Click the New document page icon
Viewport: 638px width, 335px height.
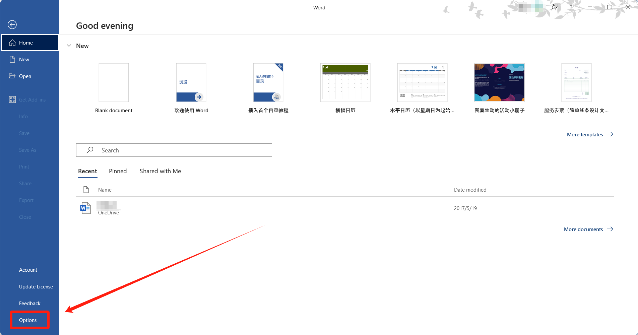pos(12,59)
